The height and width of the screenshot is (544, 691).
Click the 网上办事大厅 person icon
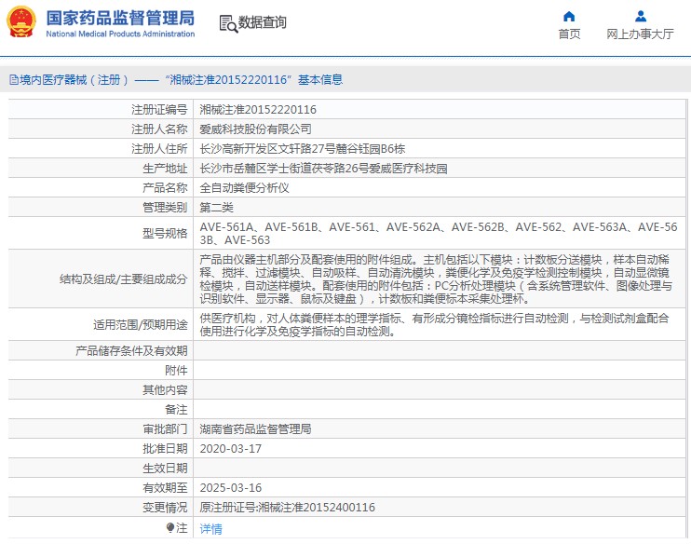640,16
